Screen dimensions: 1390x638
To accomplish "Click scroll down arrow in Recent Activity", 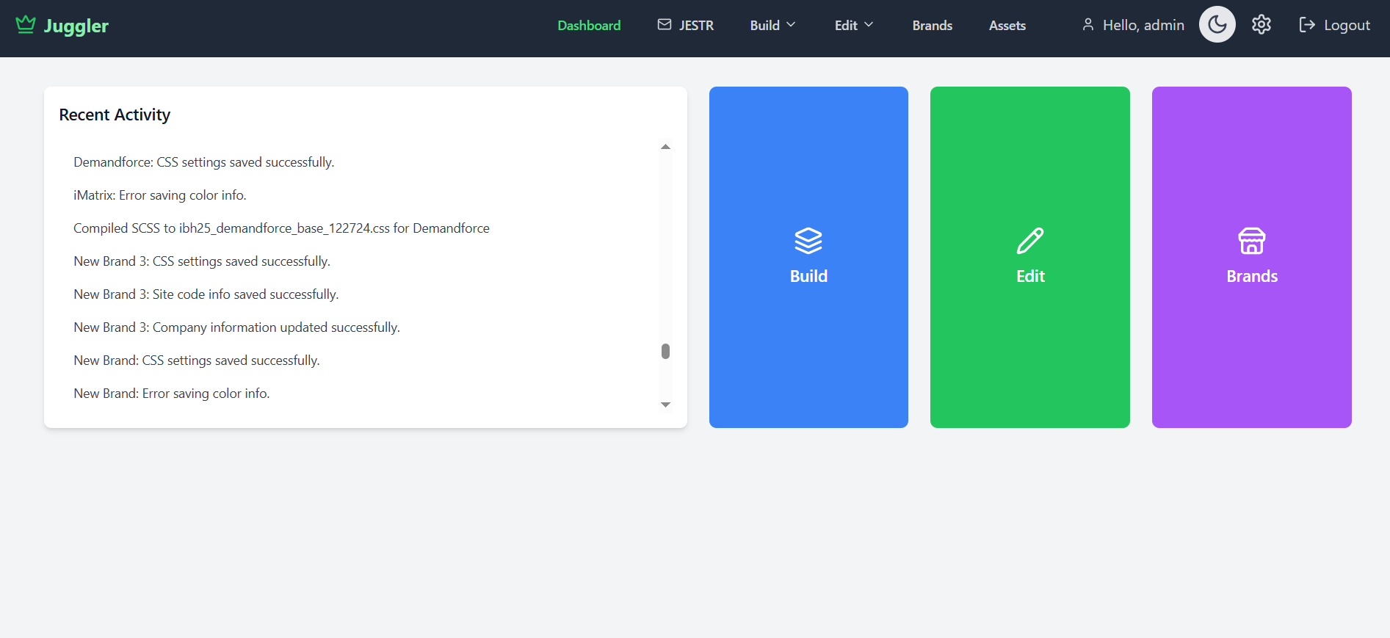I will click(665, 405).
